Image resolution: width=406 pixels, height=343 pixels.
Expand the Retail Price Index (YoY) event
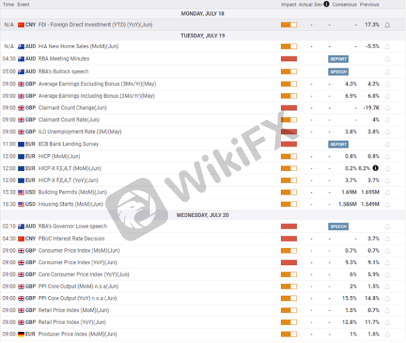[x=202, y=322]
